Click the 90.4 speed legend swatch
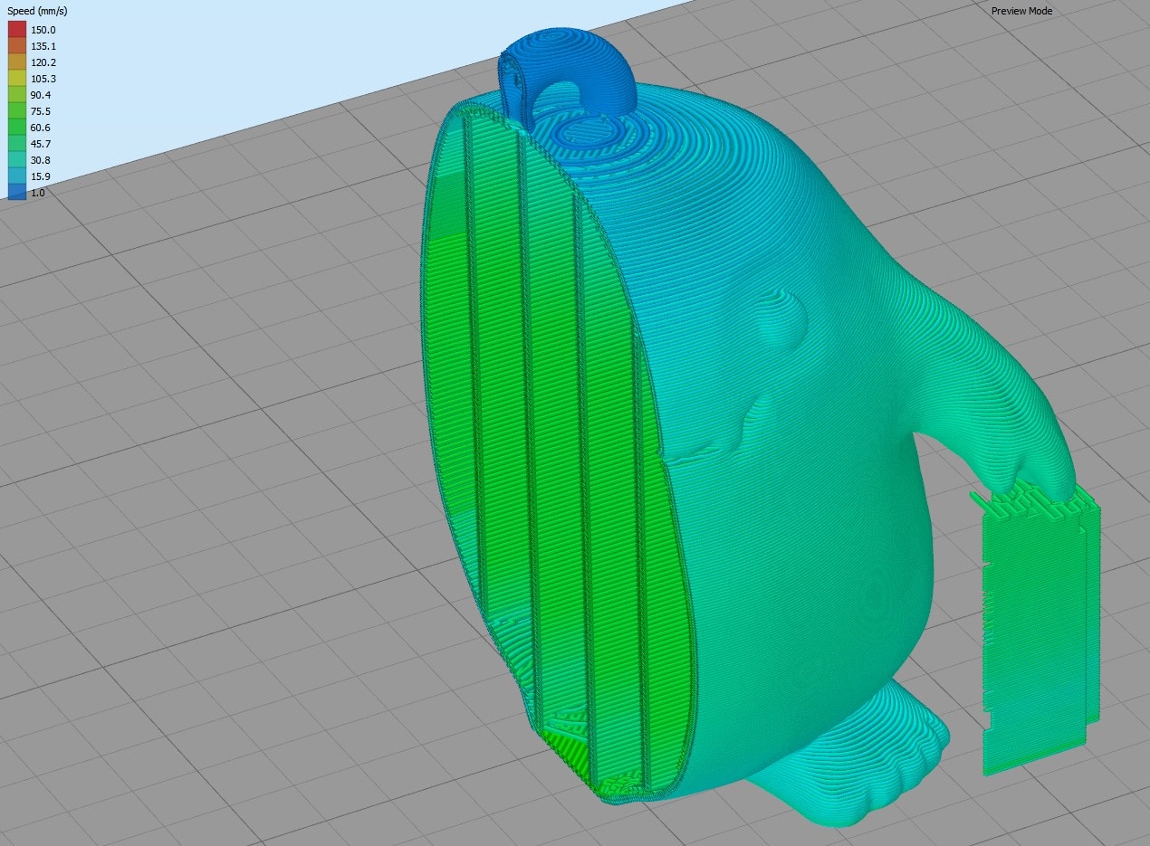The width and height of the screenshot is (1150, 846). click(x=17, y=95)
